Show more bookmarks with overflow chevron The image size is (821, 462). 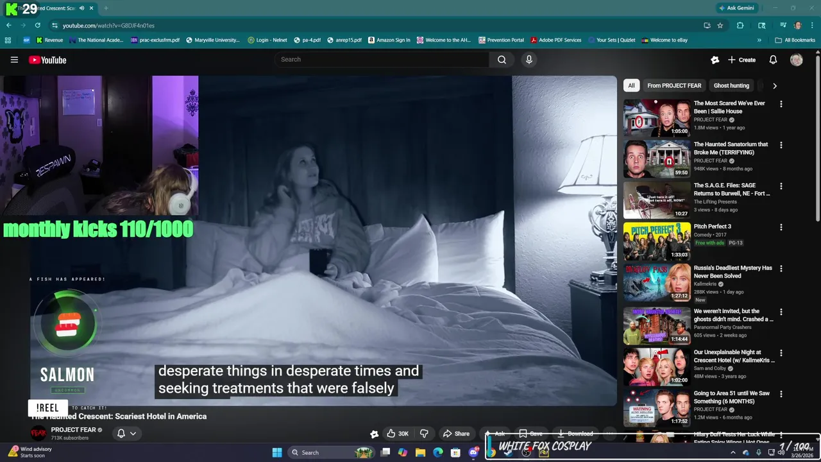tap(759, 40)
